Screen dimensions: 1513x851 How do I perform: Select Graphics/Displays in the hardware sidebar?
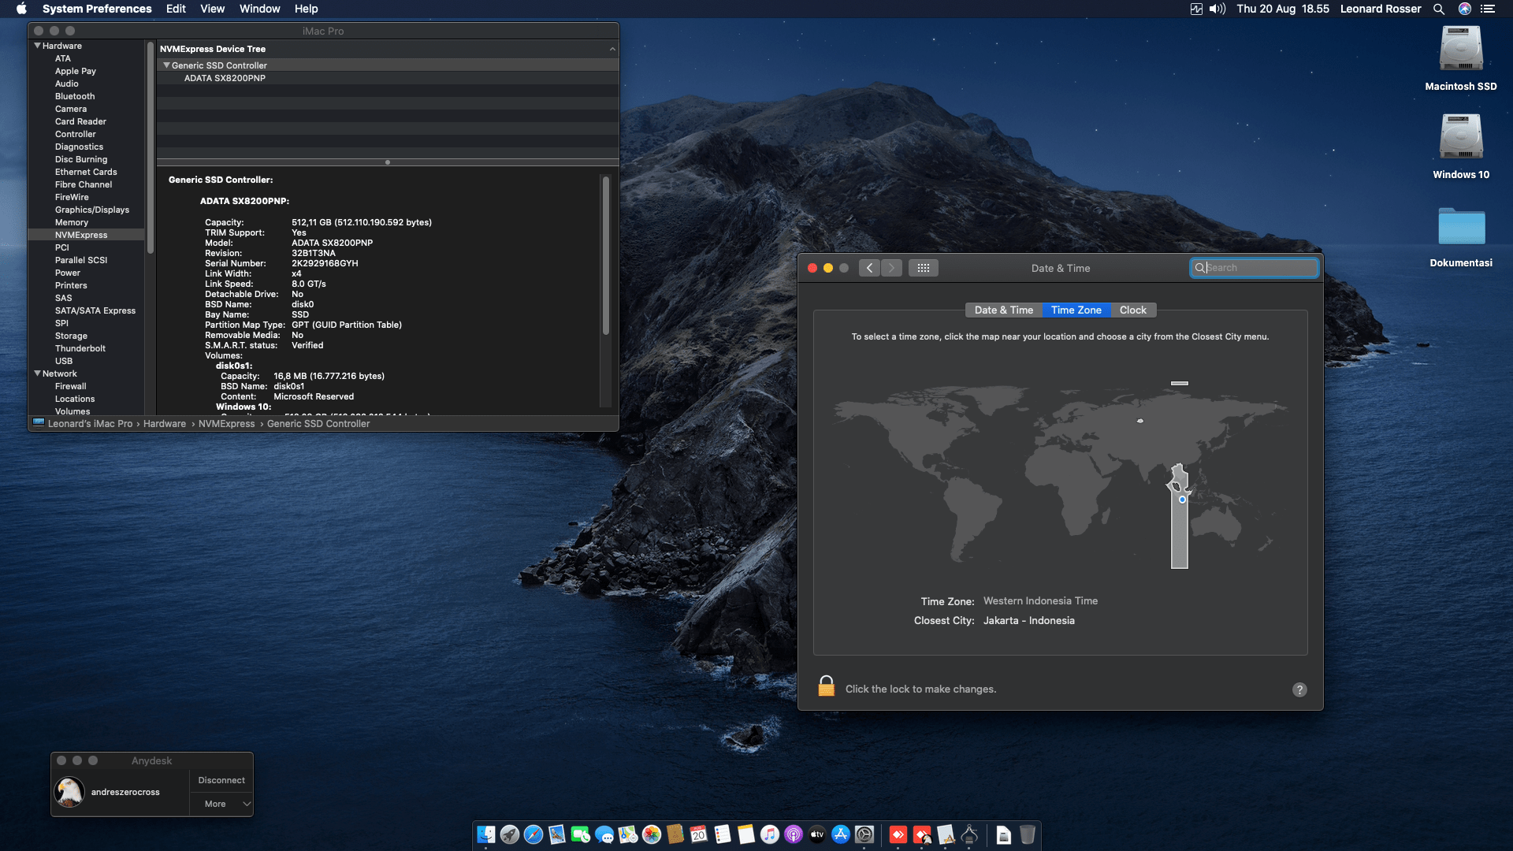91,210
